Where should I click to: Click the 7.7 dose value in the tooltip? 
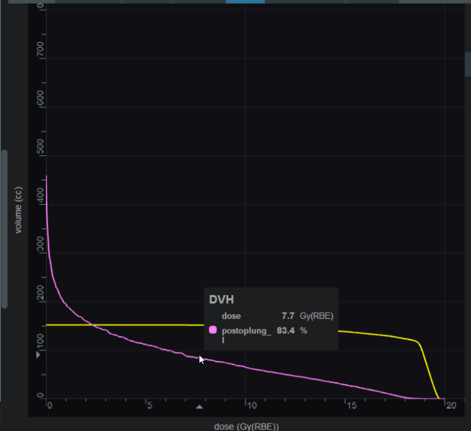coord(288,316)
